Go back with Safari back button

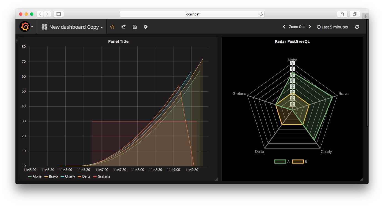click(40, 14)
